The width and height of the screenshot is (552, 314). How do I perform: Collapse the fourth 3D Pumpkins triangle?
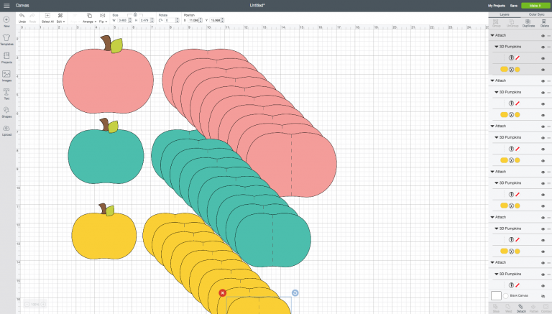[x=497, y=183]
